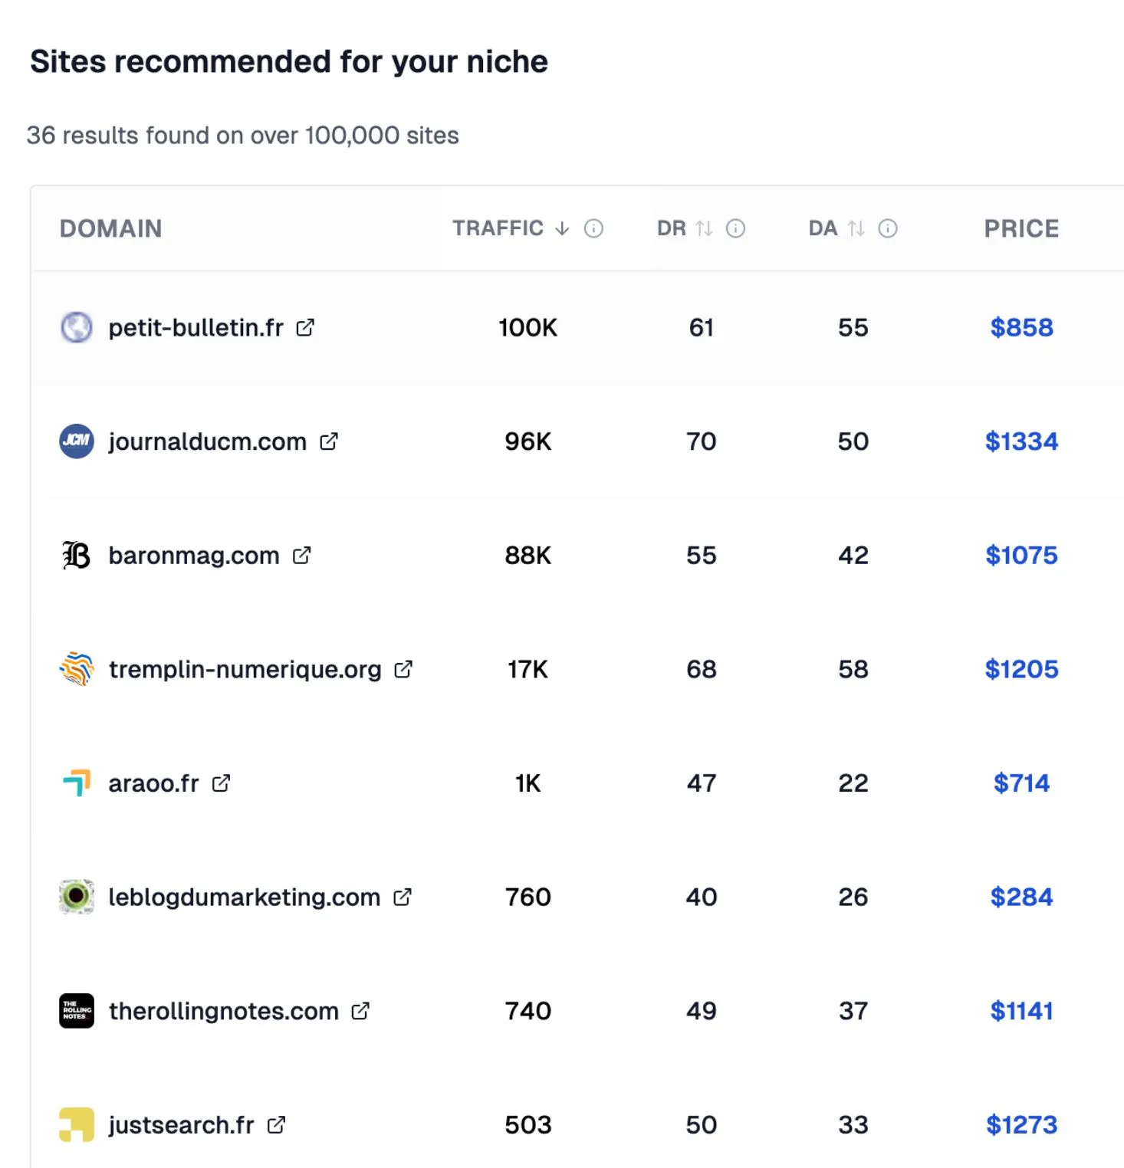Screen dimensions: 1124x1168
Task: Click the justsearch.fr yellow logo
Action: [x=75, y=1124]
